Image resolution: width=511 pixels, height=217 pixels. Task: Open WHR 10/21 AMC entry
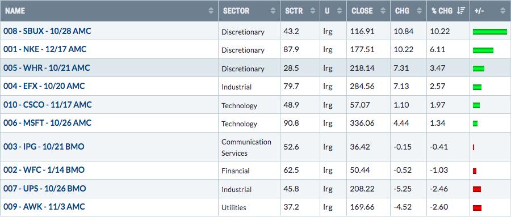(47, 68)
